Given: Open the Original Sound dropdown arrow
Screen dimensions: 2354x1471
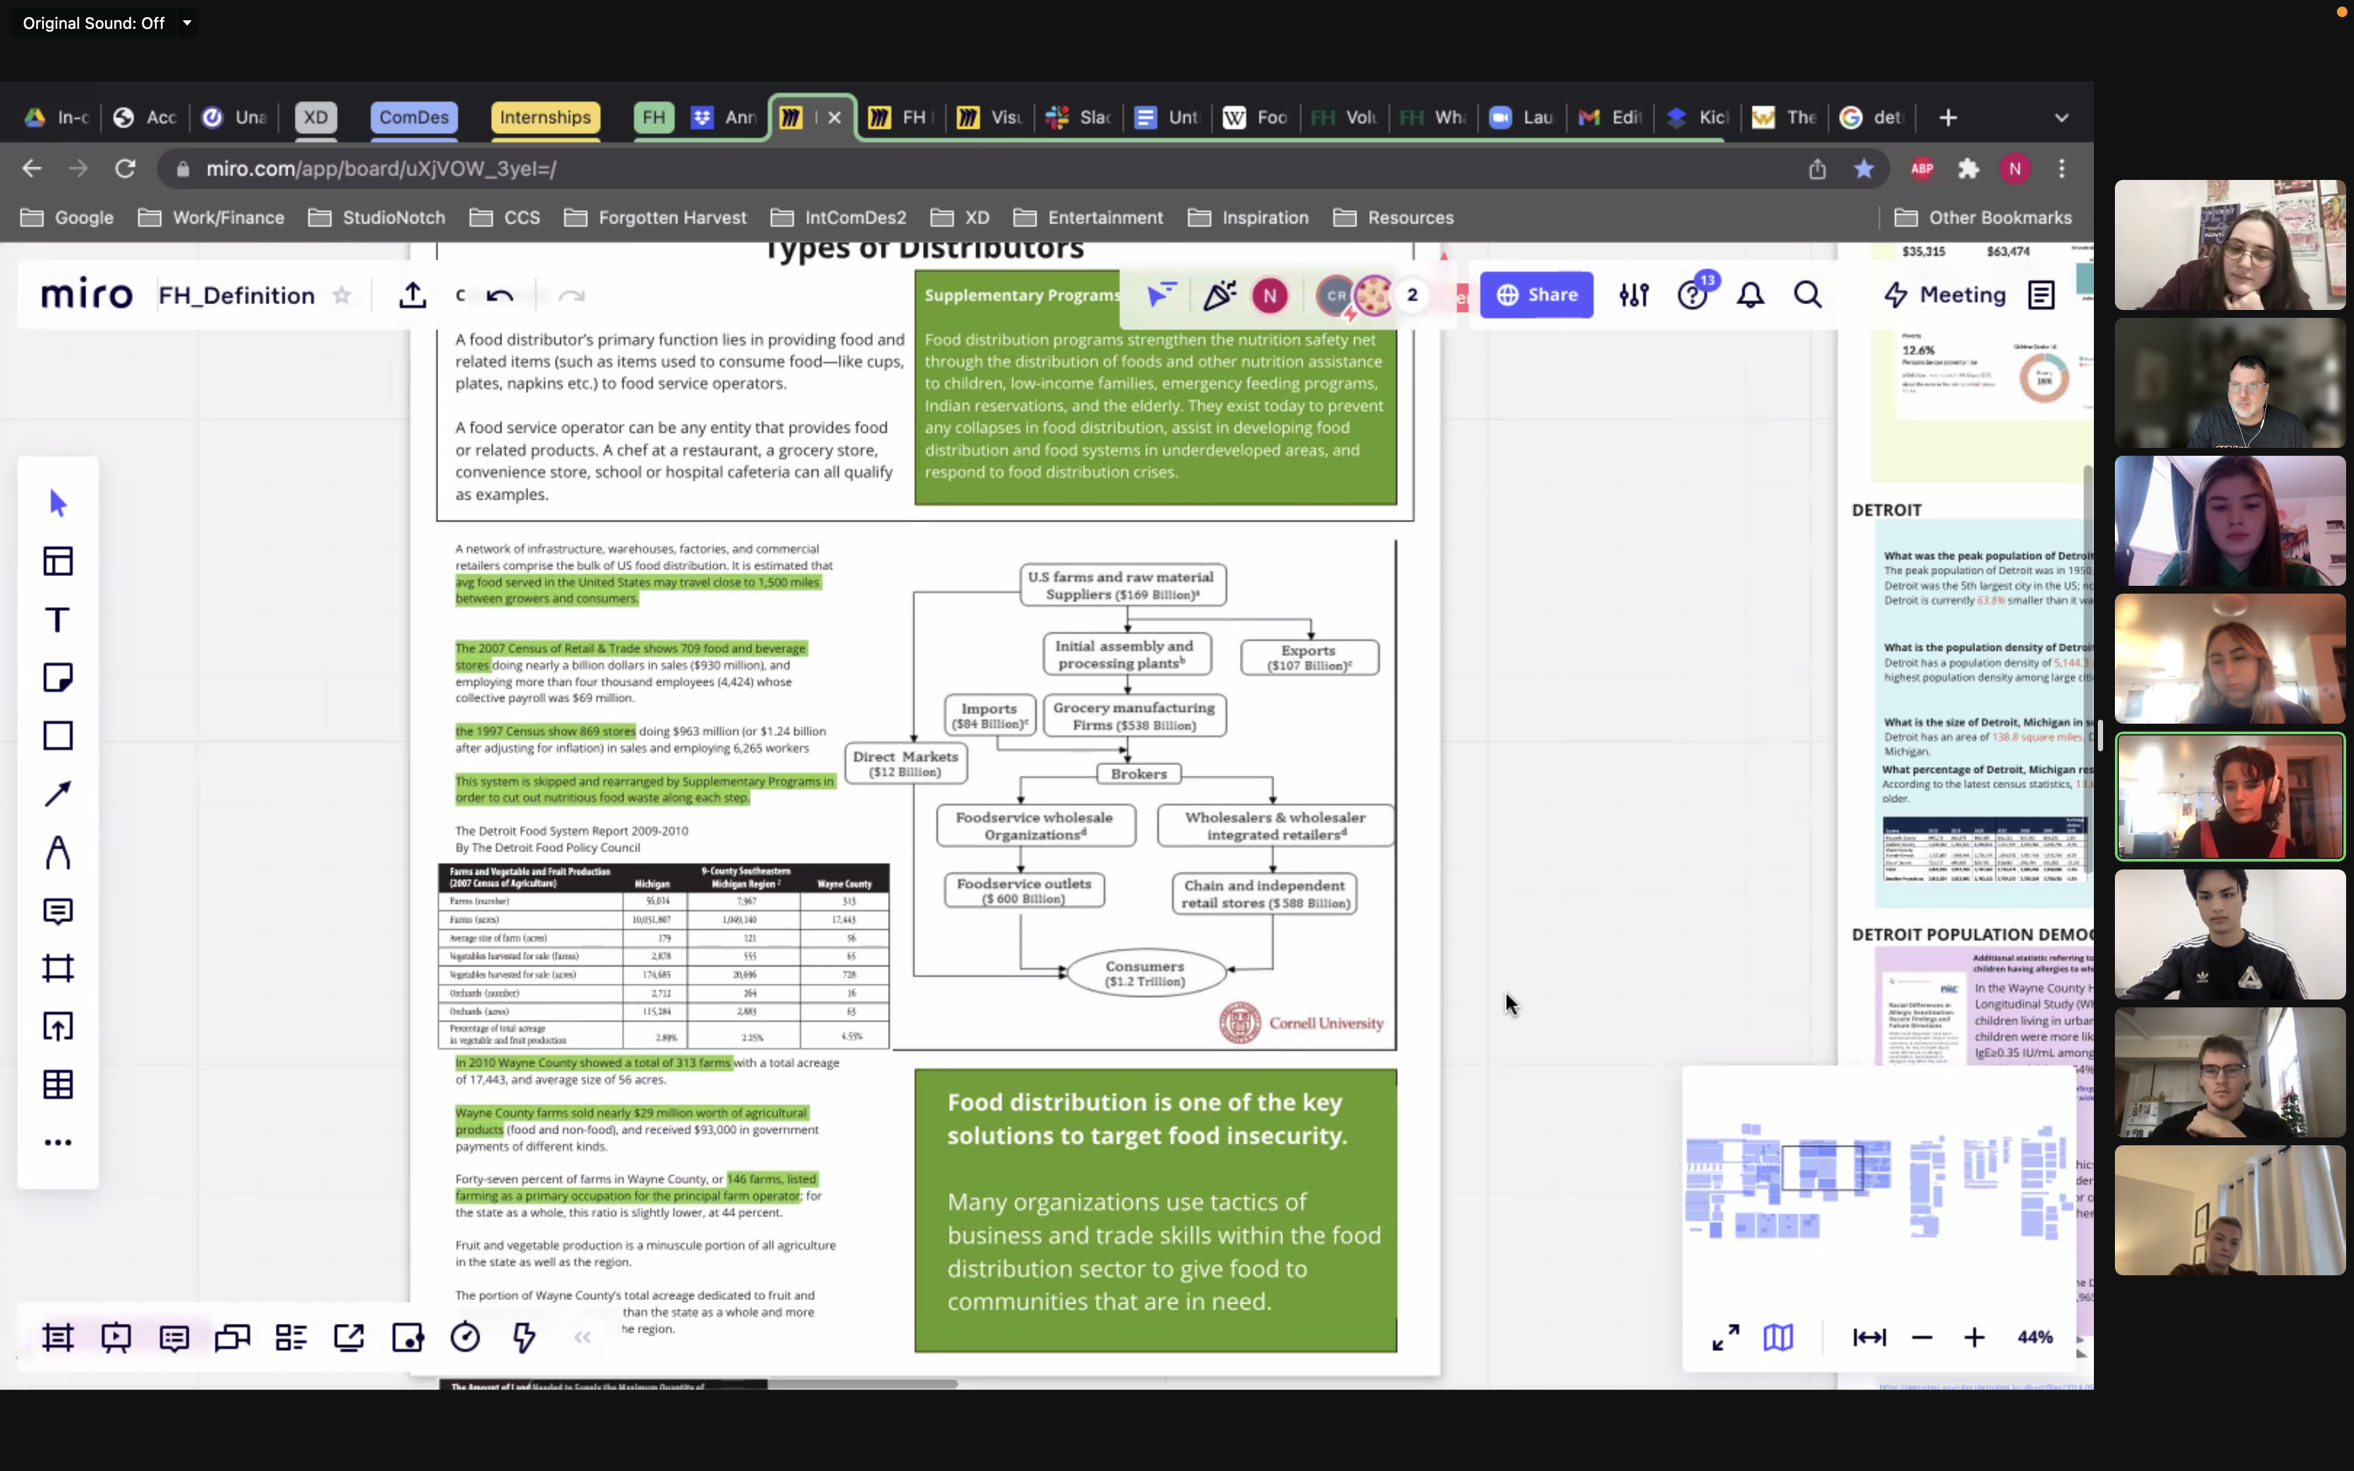Looking at the screenshot, I should pos(187,22).
